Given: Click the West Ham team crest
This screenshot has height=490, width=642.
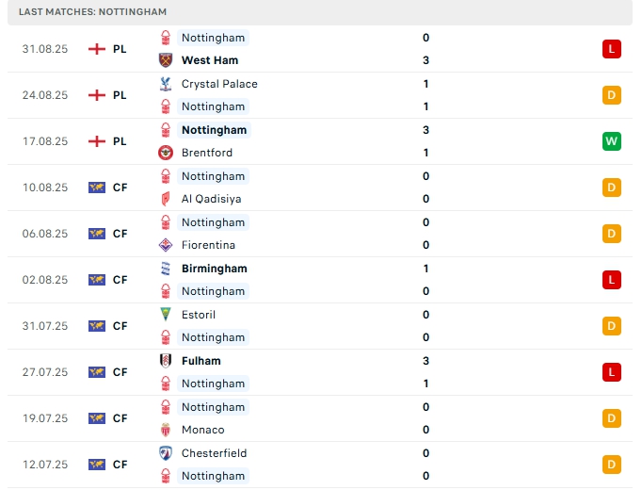Looking at the screenshot, I should click(x=166, y=60).
